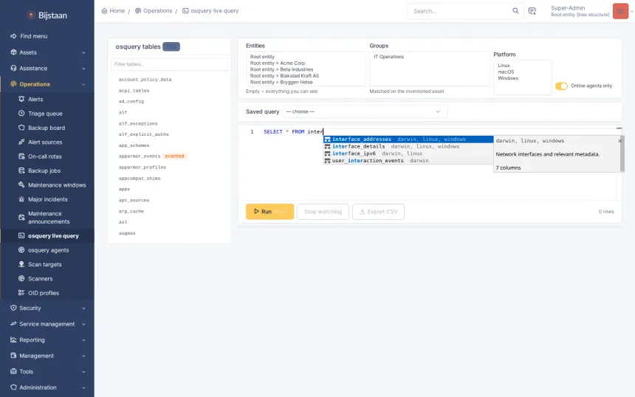Click the Backup jobs icon
Viewport: 635px width, 397px height.
click(21, 170)
